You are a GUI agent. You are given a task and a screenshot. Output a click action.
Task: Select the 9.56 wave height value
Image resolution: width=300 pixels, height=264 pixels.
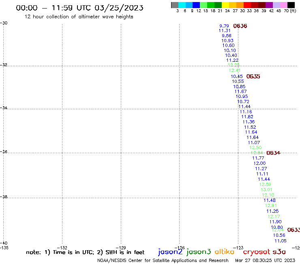227,36
